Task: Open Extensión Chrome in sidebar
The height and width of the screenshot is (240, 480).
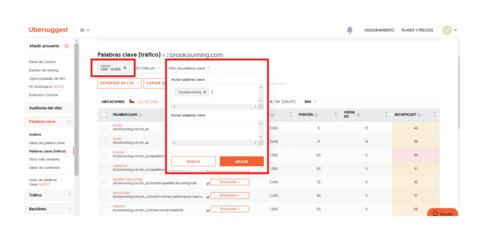Action: 44,95
